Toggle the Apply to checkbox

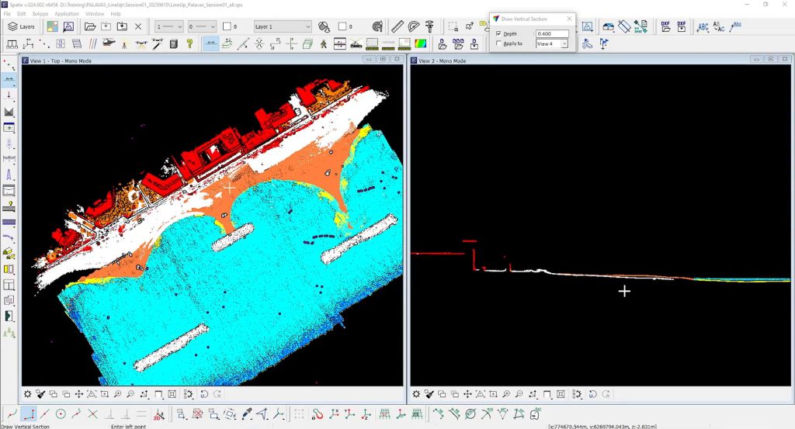[498, 43]
